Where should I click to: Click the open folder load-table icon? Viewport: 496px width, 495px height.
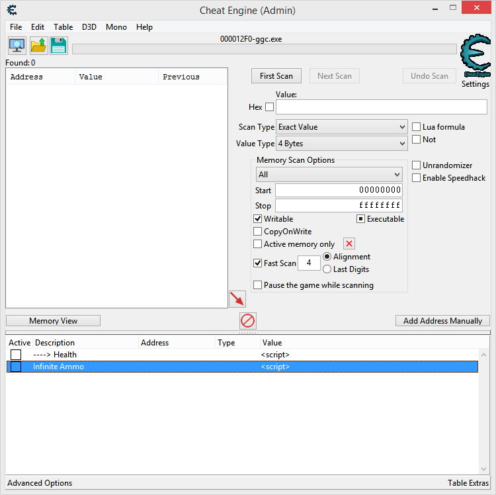38,46
